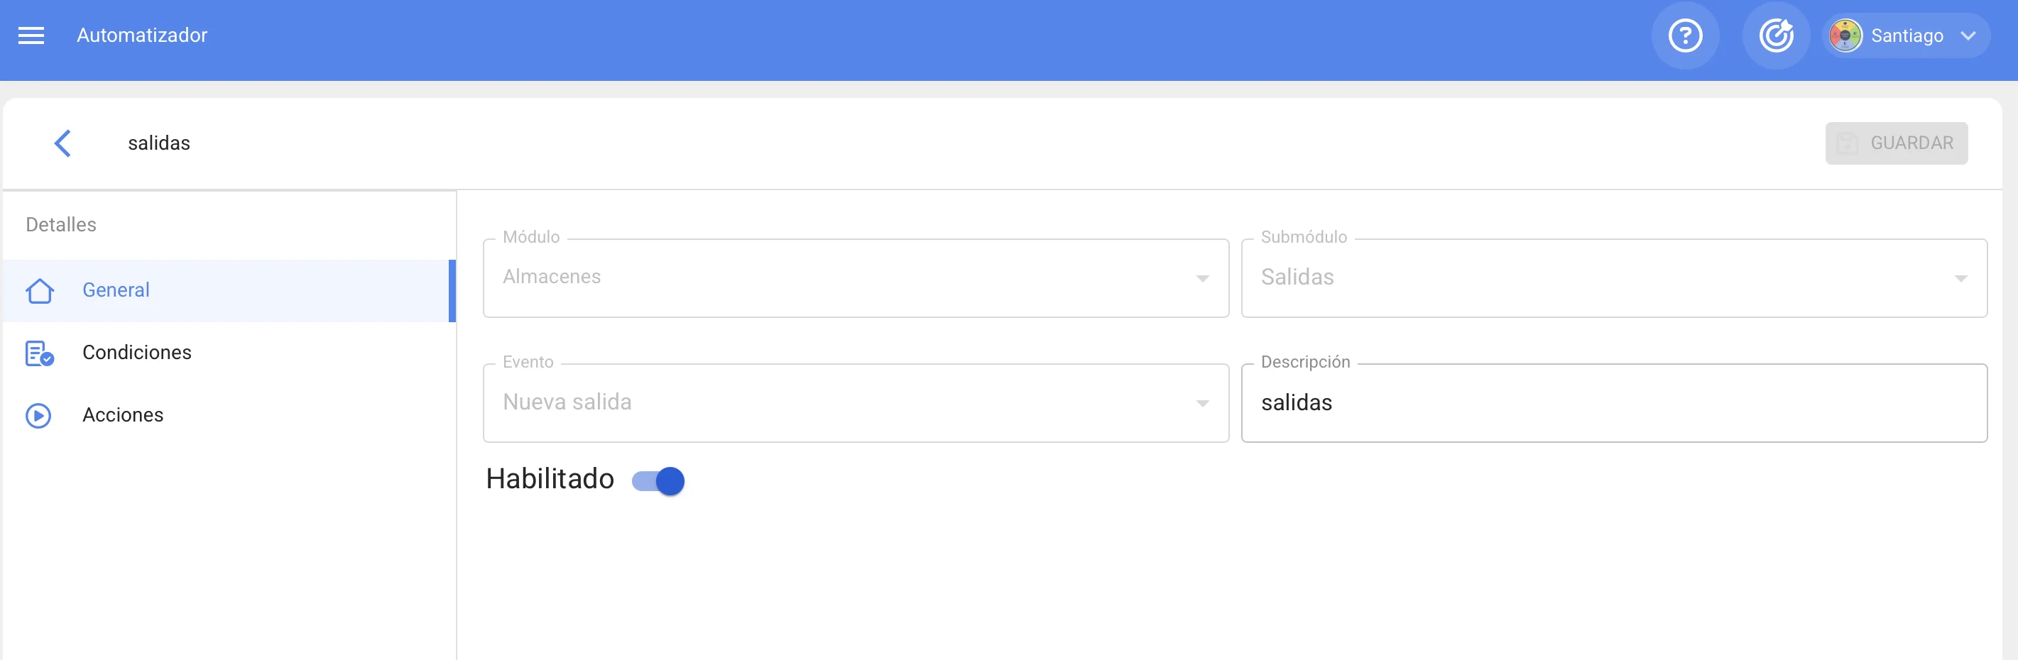Open the target goals icon
This screenshot has width=2018, height=660.
click(1776, 35)
